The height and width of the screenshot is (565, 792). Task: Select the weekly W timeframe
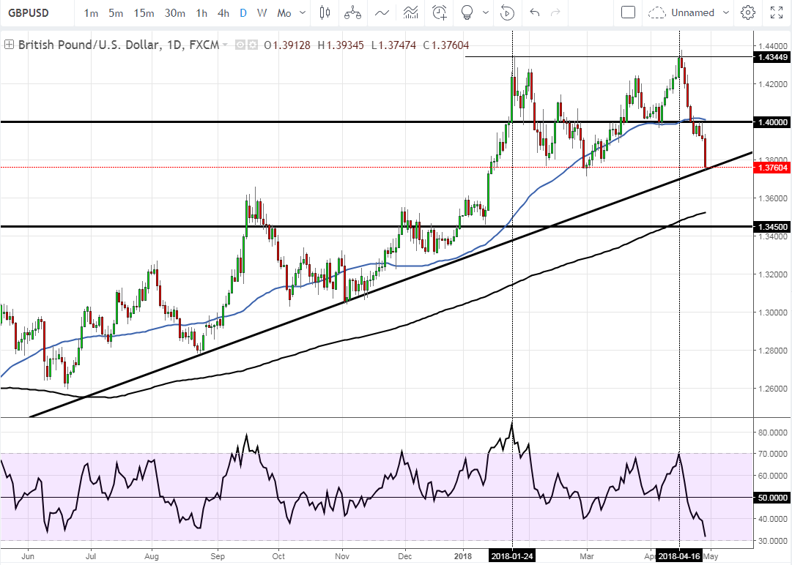[x=262, y=13]
